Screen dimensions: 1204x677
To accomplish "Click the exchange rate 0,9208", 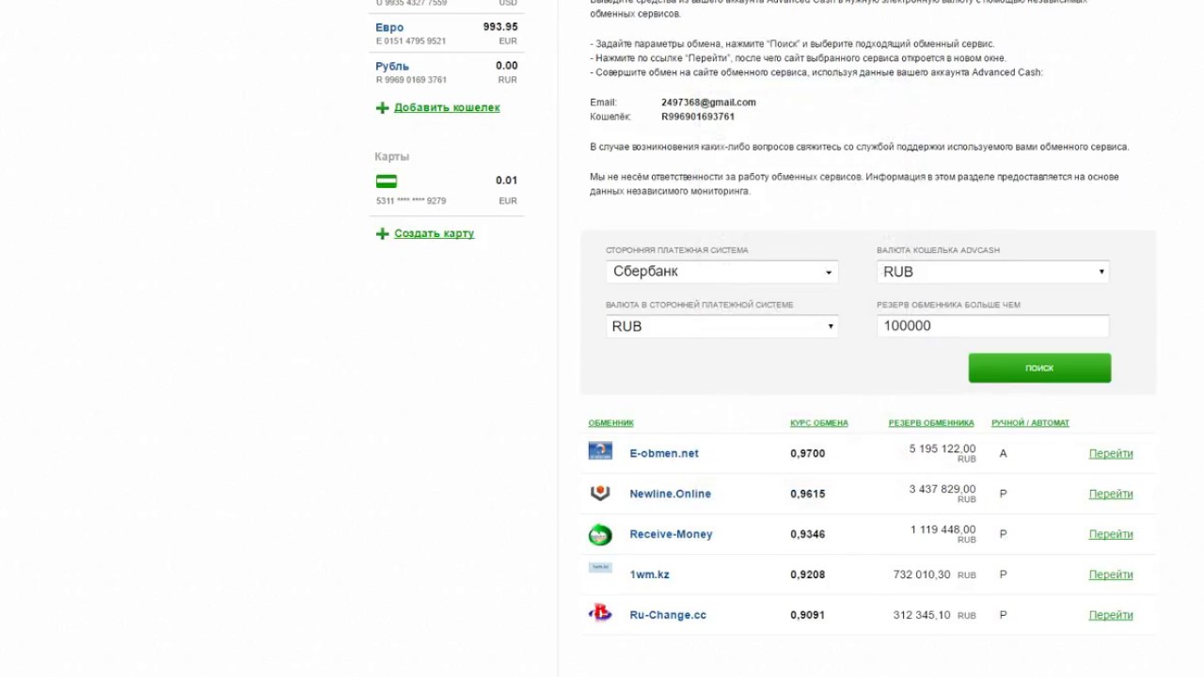I will pyautogui.click(x=807, y=575).
